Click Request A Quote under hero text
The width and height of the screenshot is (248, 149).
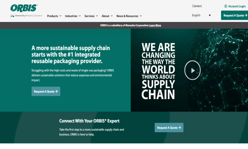46,91
